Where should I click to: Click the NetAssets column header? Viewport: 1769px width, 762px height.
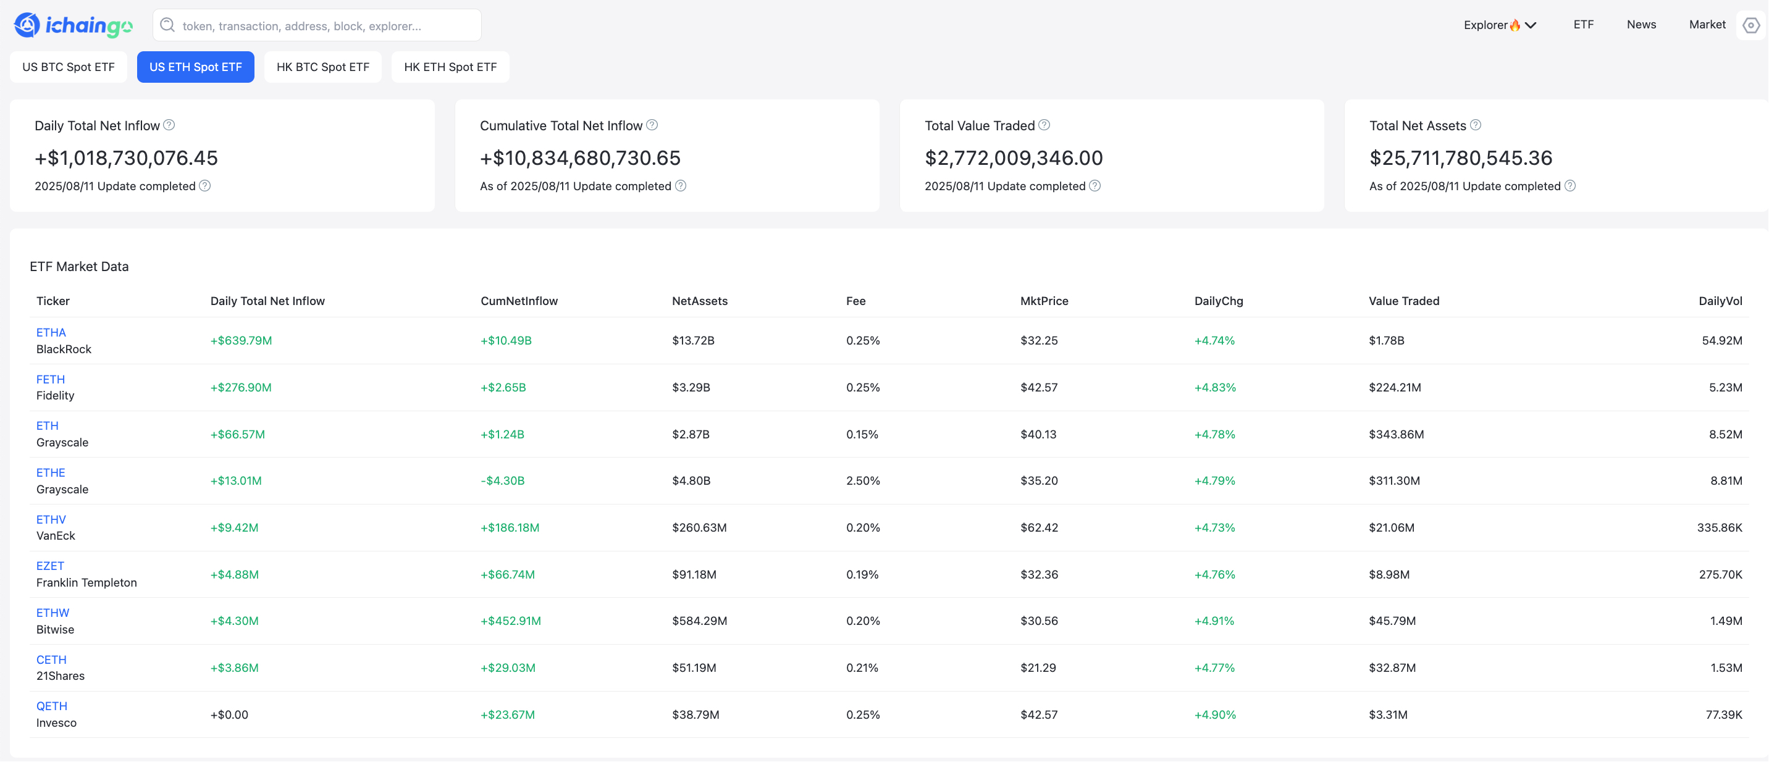tap(700, 301)
